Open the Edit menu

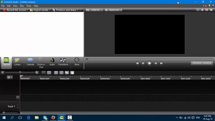coord(9,6)
